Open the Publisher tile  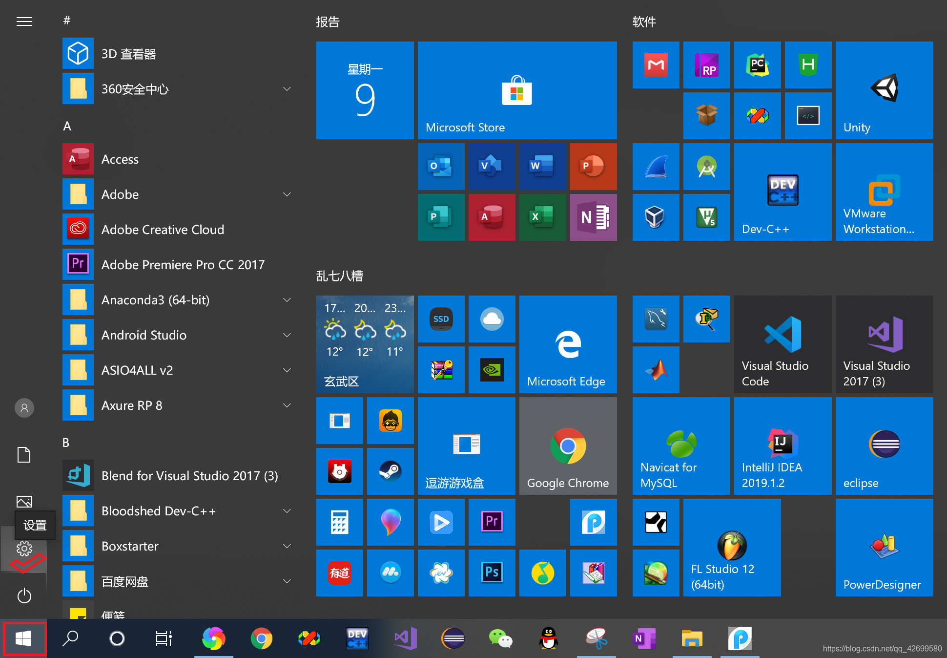point(441,217)
